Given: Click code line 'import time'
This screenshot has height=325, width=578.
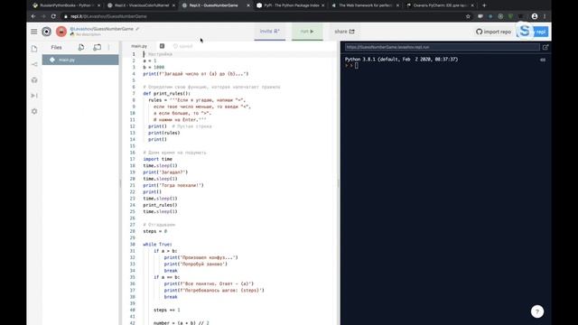Looking at the screenshot, I should (x=157, y=159).
